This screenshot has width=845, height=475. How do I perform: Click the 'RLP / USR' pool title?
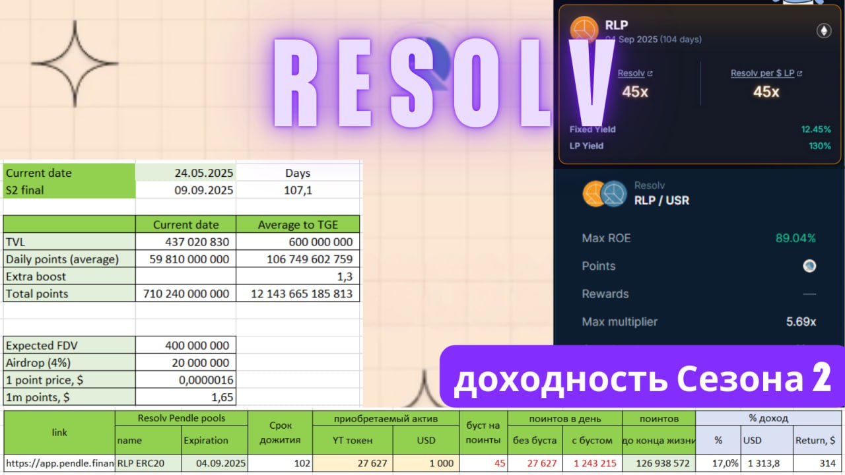click(661, 201)
